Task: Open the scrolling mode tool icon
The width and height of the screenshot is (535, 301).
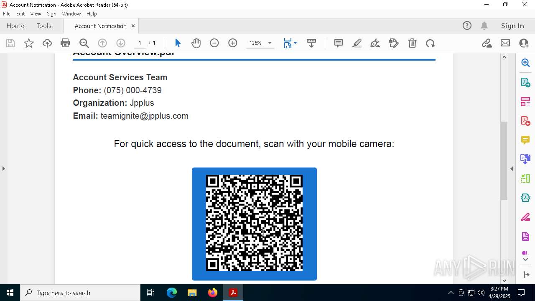Action: pyautogui.click(x=311, y=43)
